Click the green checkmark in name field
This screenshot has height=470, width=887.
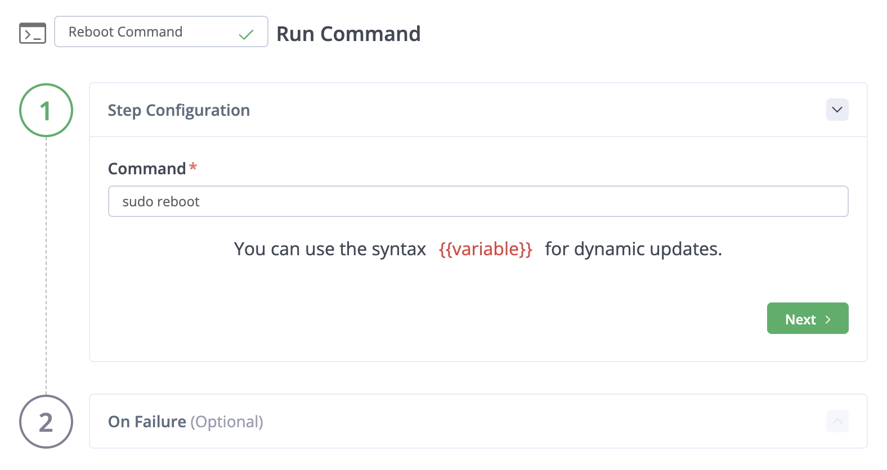click(246, 35)
